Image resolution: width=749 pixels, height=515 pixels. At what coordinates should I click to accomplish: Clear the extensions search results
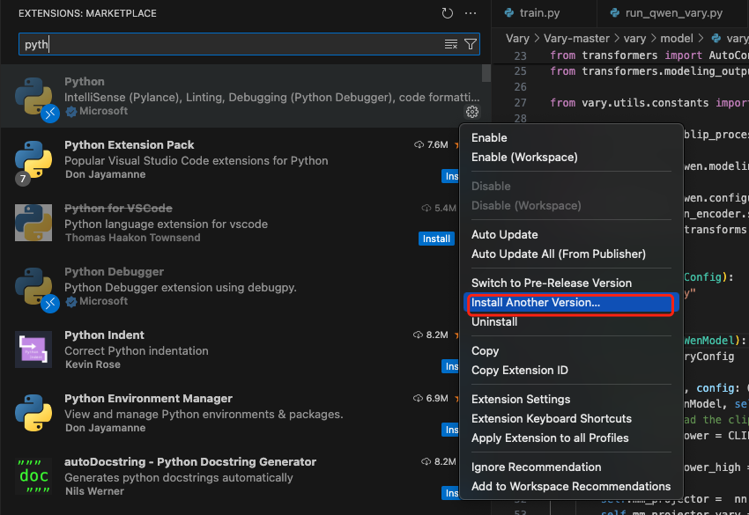(451, 44)
